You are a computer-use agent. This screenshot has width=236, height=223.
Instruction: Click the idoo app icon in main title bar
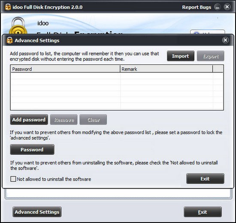8,7
